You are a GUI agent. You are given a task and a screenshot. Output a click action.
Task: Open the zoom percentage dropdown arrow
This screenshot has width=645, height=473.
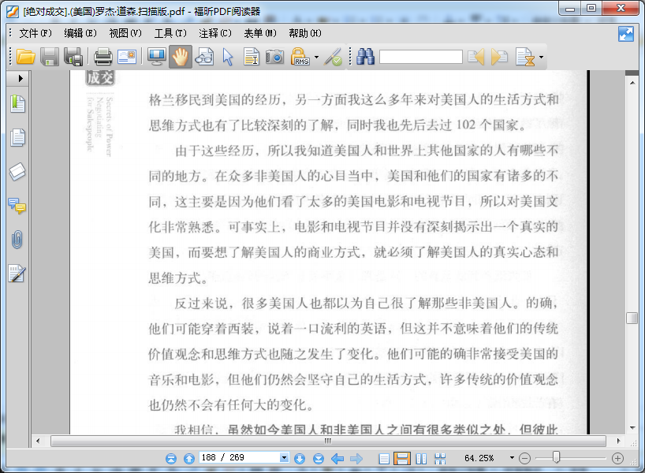pyautogui.click(x=512, y=458)
